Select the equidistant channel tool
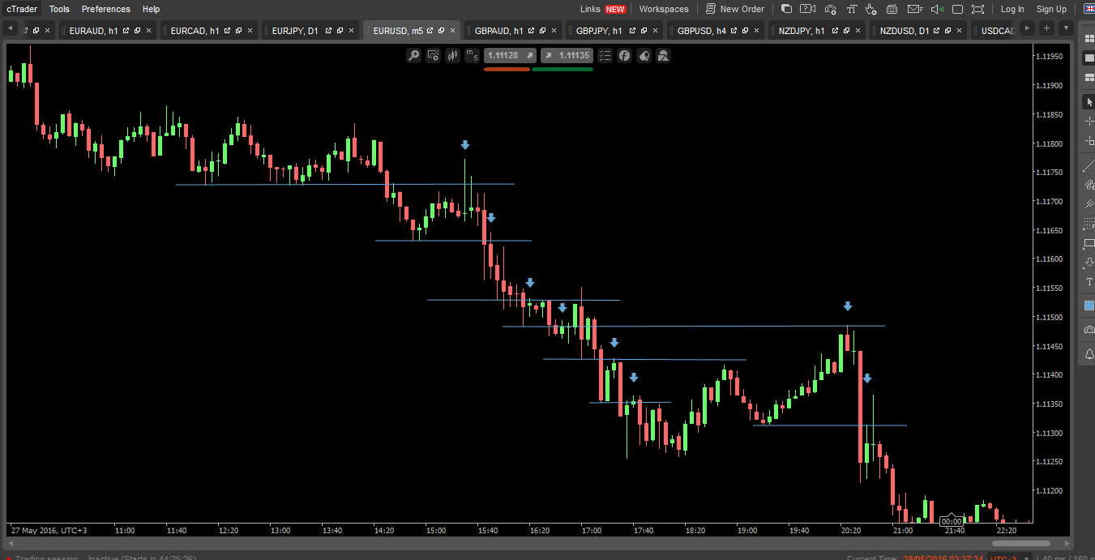Image resolution: width=1095 pixels, height=560 pixels. click(1089, 185)
